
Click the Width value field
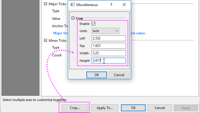coord(109,53)
